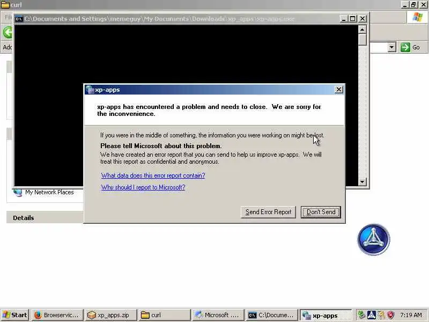Image resolution: width=429 pixels, height=322 pixels.
Task: Select My Network Places in sidebar
Action: click(49, 192)
